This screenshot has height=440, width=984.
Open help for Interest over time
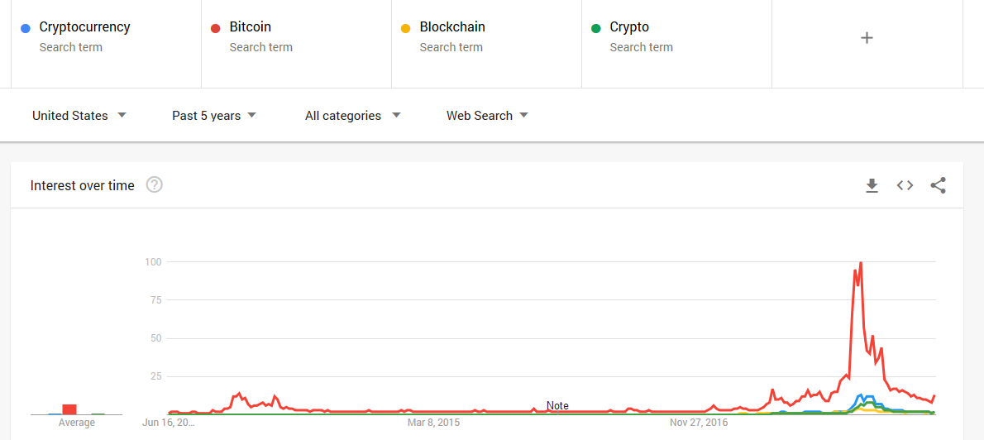155,185
